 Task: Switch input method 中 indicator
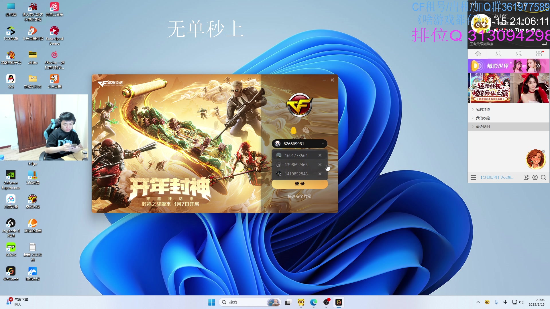point(505,302)
